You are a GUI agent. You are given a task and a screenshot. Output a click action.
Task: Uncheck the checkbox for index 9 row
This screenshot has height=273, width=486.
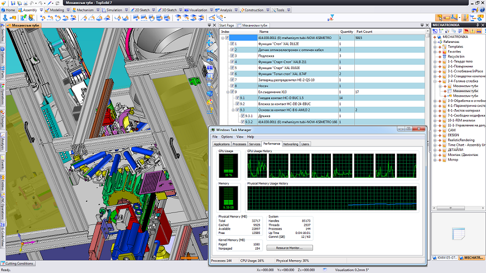(x=232, y=92)
